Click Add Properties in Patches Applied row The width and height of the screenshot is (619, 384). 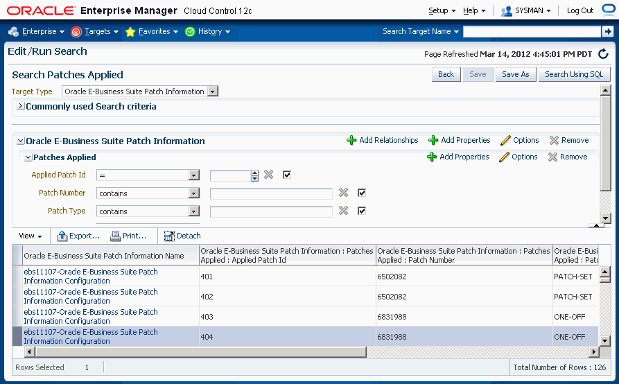click(458, 157)
